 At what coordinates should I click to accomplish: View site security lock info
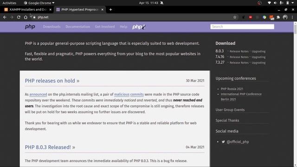click(34, 17)
